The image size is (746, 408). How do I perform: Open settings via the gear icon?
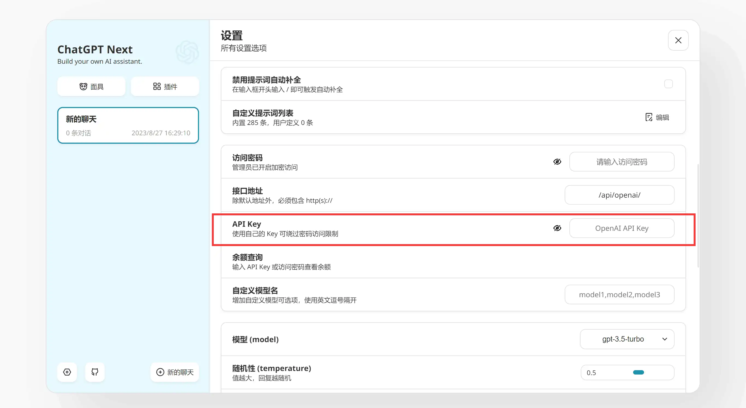[x=67, y=372]
